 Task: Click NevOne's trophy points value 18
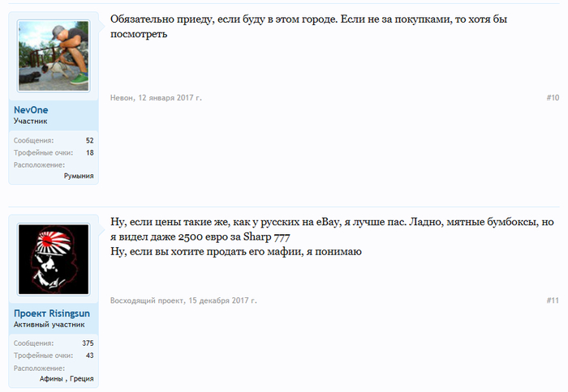point(89,152)
